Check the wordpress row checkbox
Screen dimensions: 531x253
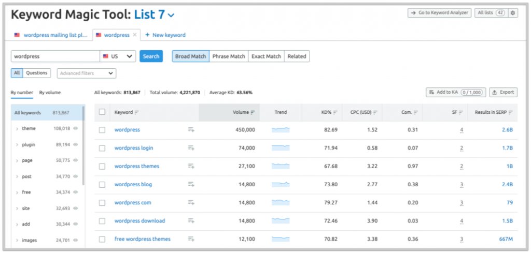[x=102, y=130]
